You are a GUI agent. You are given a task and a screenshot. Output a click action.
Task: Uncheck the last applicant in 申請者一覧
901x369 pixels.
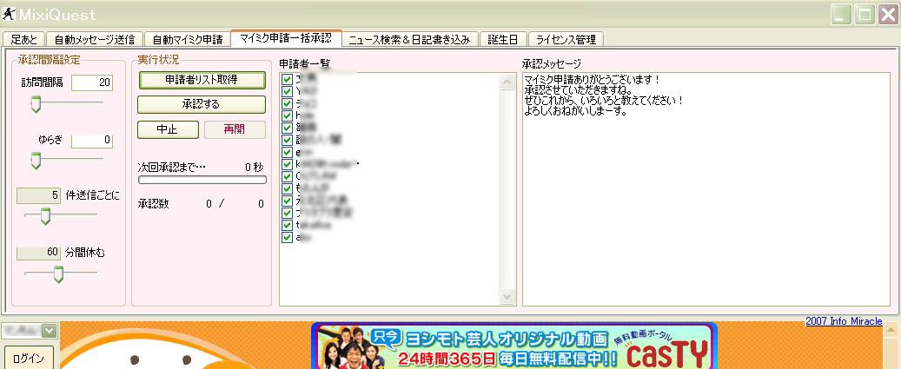click(x=288, y=237)
